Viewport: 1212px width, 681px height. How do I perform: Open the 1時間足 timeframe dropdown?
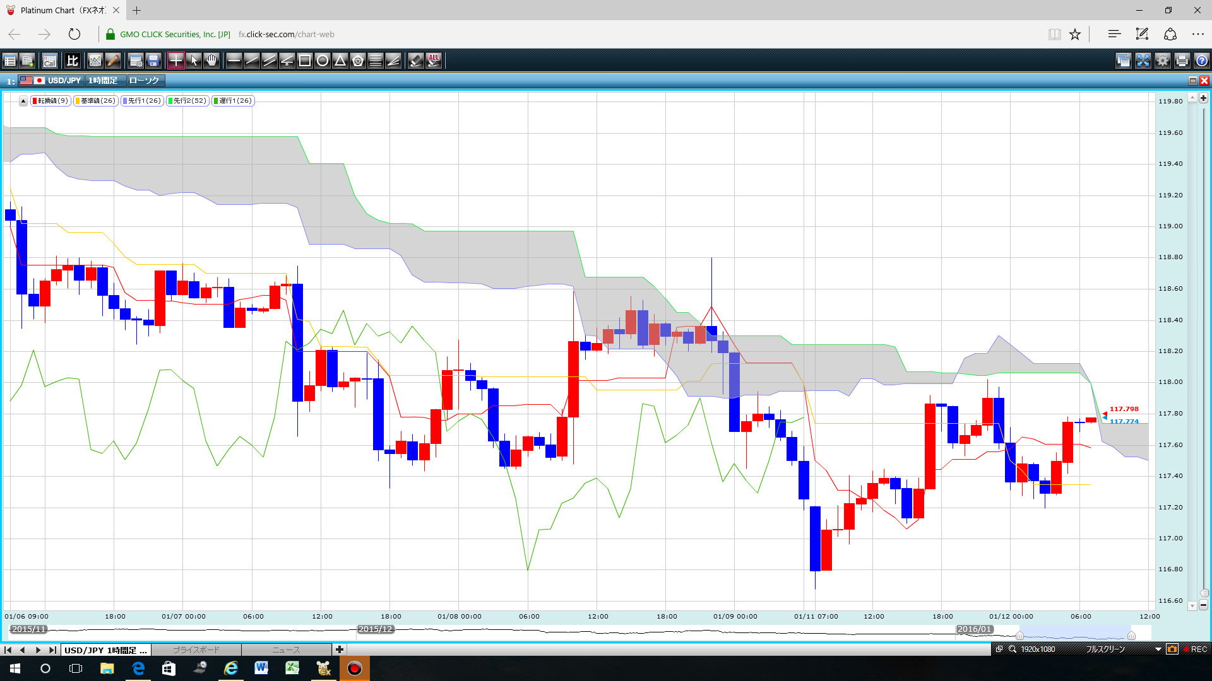point(103,81)
